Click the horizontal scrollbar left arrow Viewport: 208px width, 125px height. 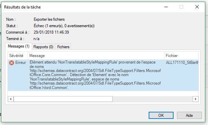click(x=11, y=99)
